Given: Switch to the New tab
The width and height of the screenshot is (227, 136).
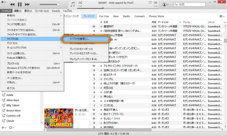Looking at the screenshot, I should (116, 16).
